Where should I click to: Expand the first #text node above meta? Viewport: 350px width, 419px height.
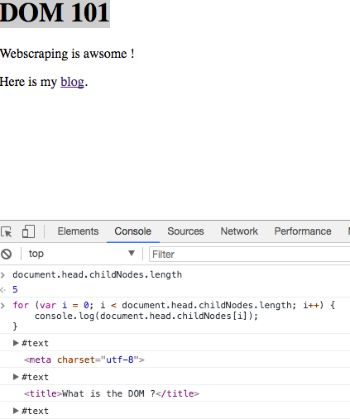[x=16, y=343]
